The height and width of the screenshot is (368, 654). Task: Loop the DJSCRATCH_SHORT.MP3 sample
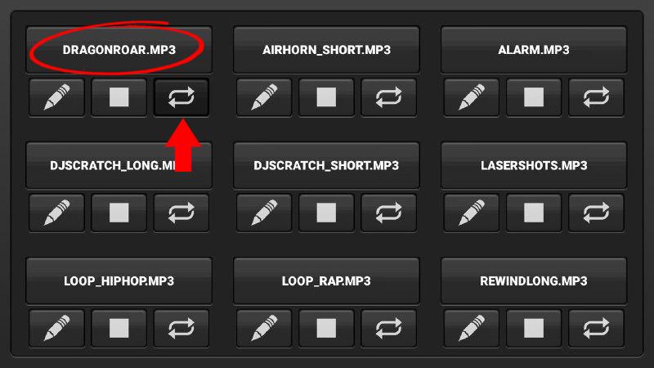click(388, 213)
